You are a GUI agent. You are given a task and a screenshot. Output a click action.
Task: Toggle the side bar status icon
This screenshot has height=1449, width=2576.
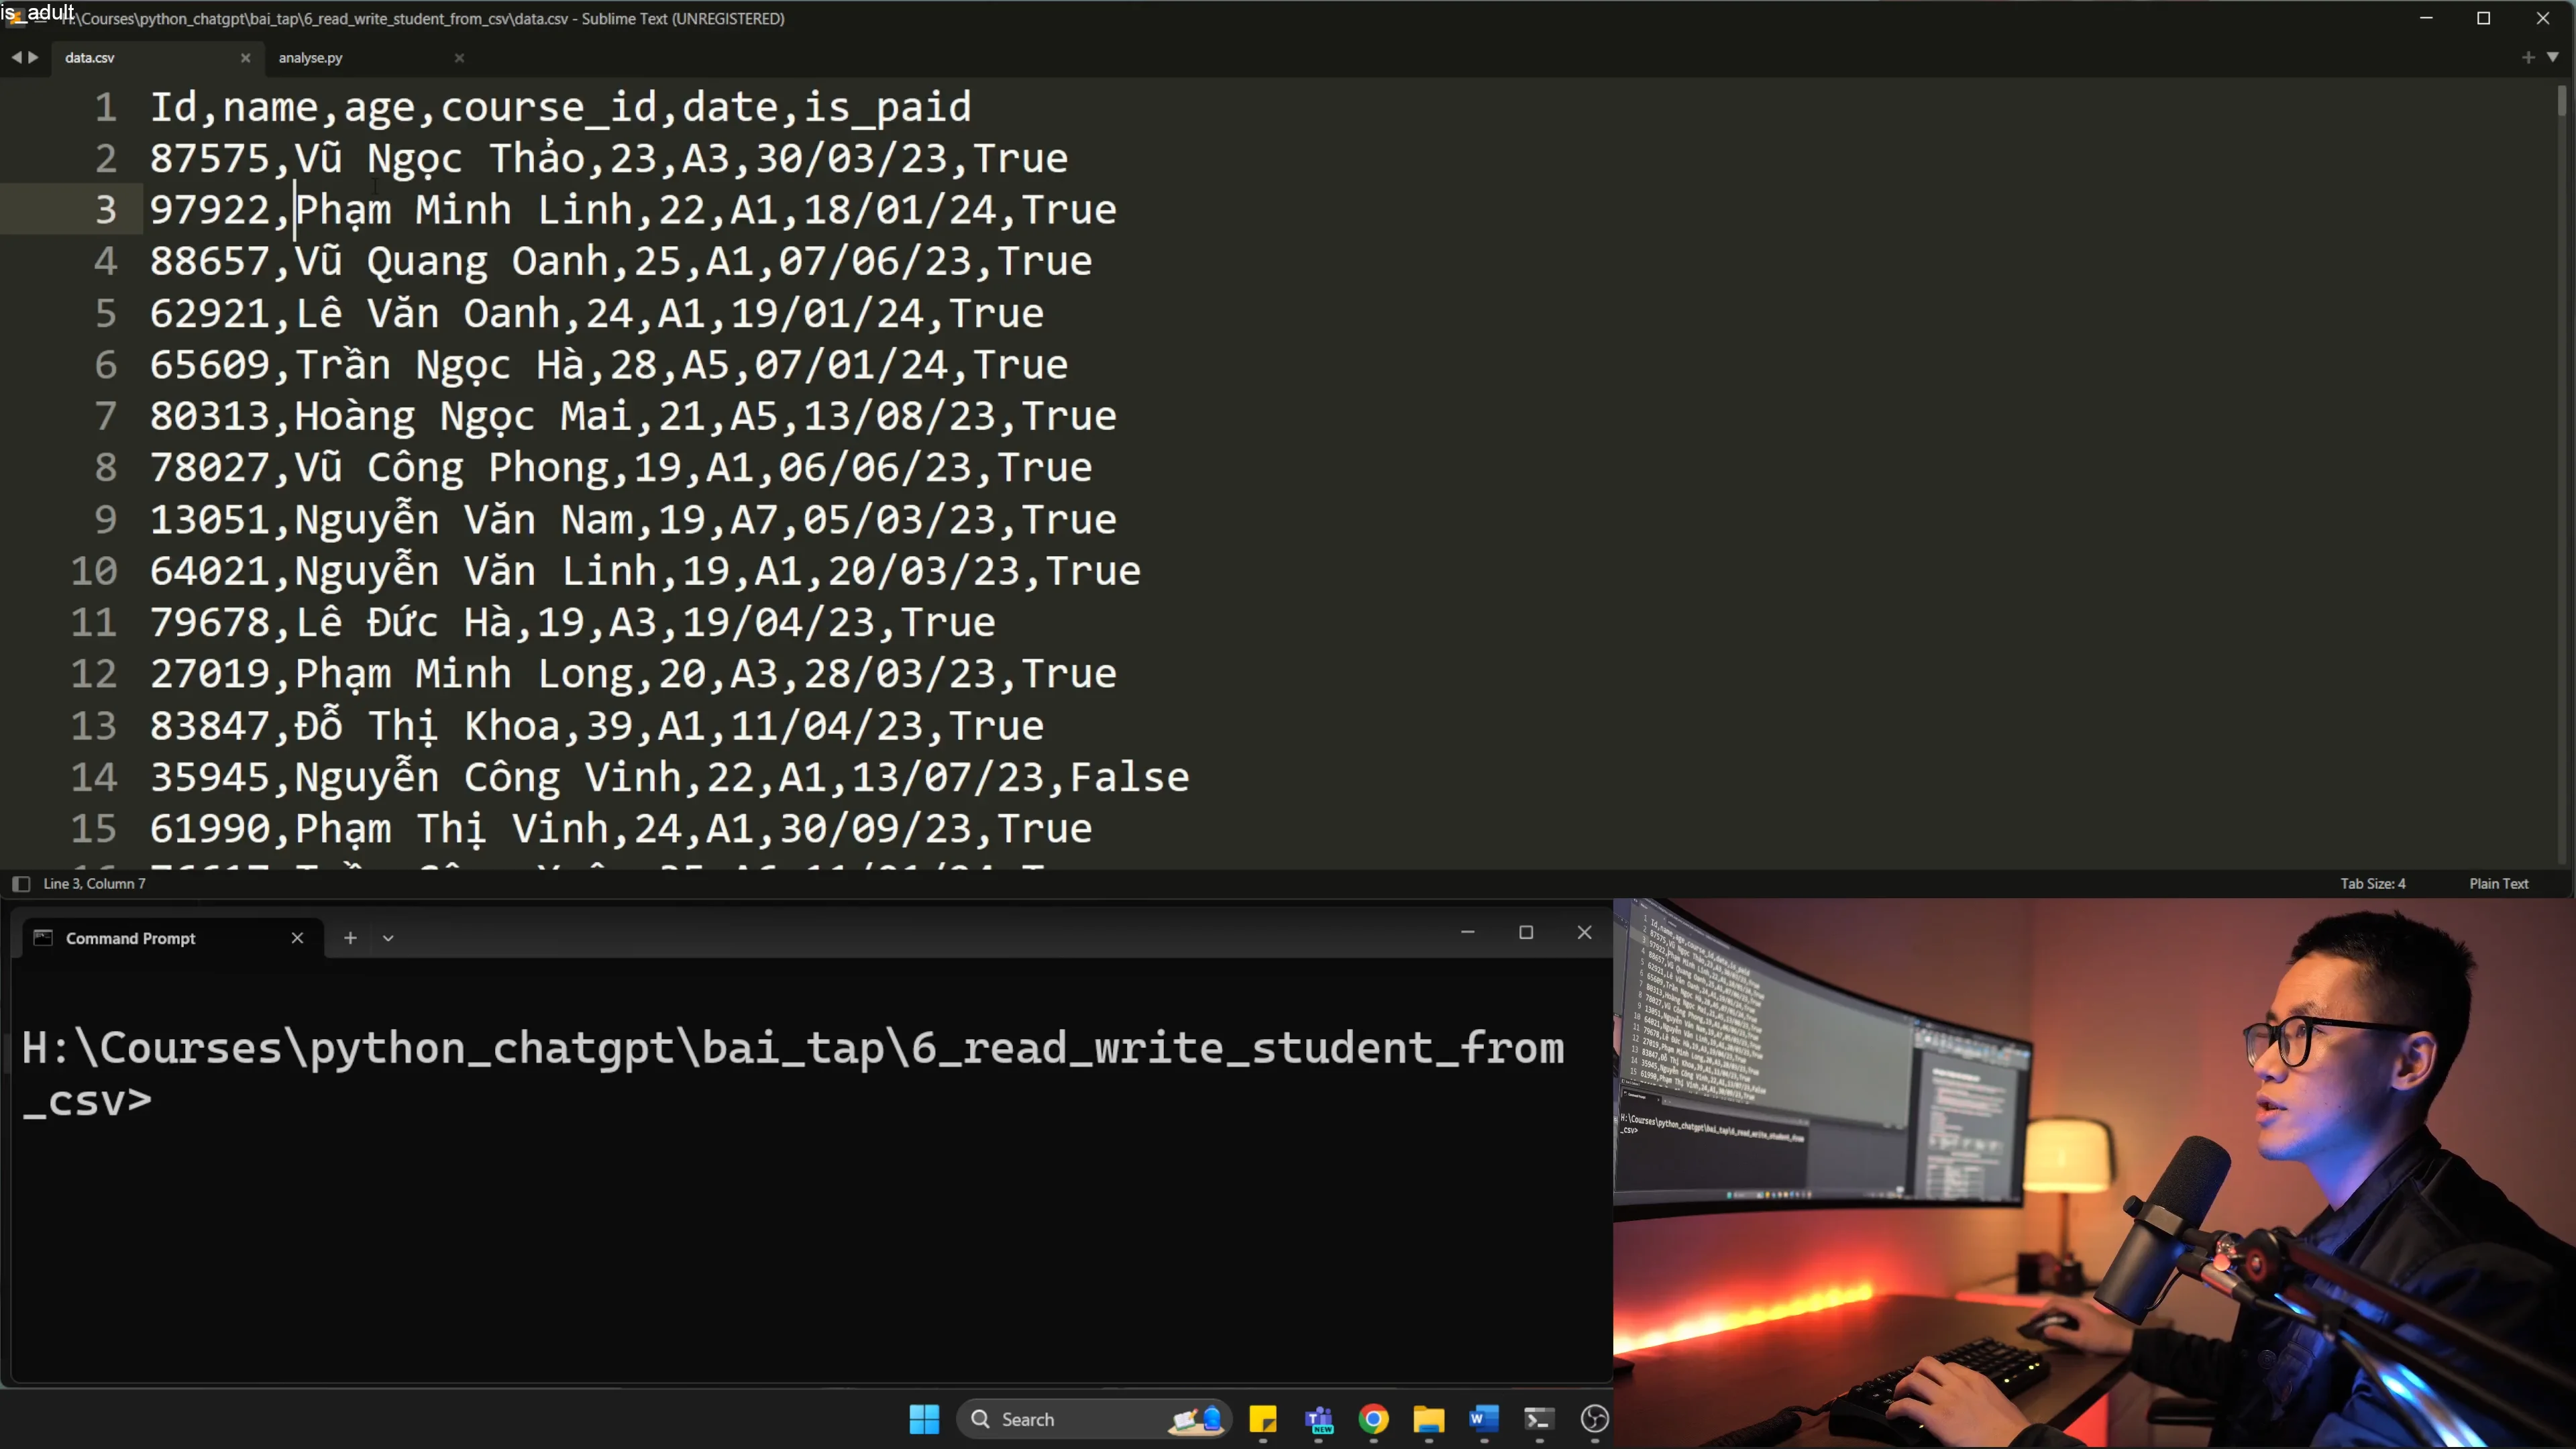21,884
